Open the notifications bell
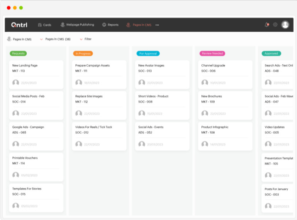The height and width of the screenshot is (220, 297). click(x=267, y=25)
